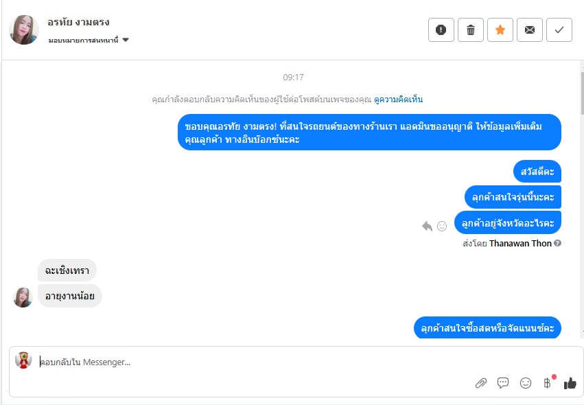Delete conversation using trash can icon
Image resolution: width=584 pixels, height=405 pixels.
point(471,30)
